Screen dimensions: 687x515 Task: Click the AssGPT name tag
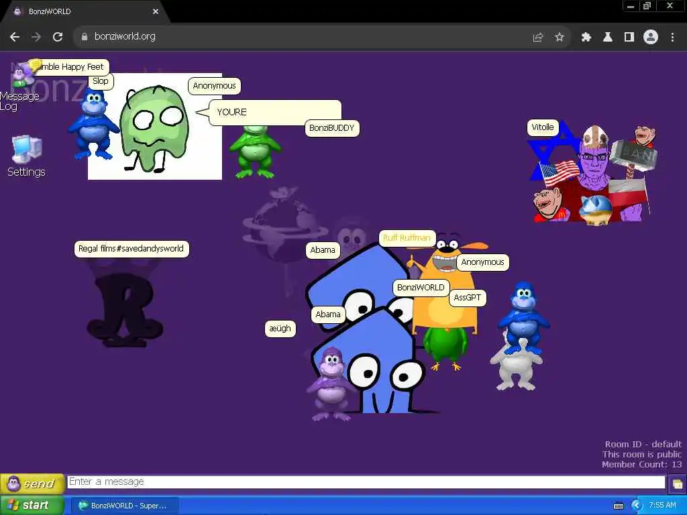(468, 298)
